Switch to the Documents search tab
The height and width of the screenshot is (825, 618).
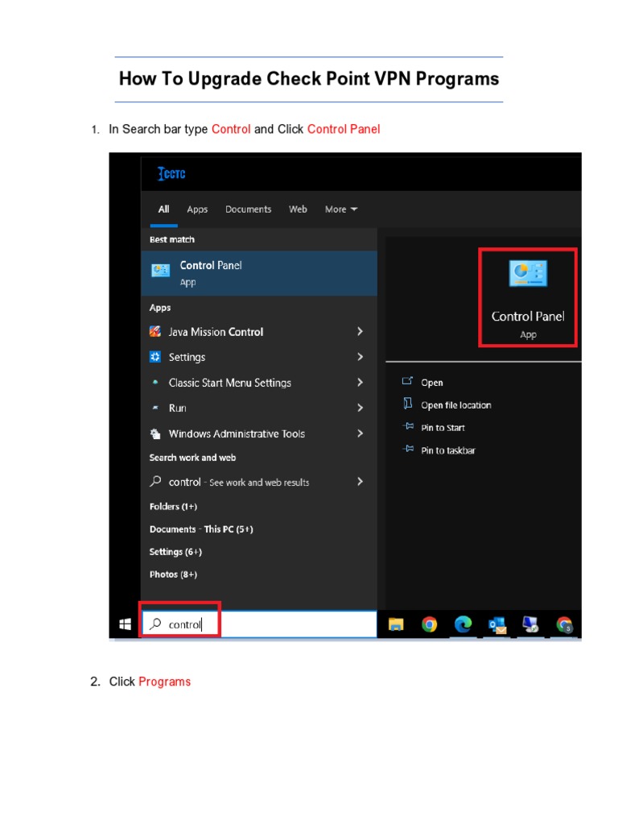[248, 209]
